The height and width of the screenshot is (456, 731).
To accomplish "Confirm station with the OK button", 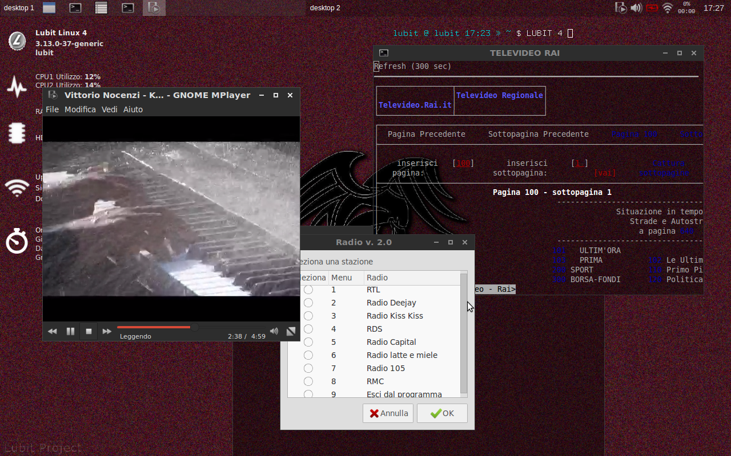I will [442, 413].
